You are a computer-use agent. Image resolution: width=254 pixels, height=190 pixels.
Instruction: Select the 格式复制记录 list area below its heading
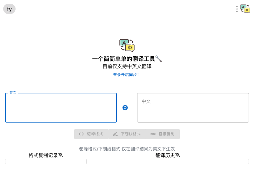46,161
